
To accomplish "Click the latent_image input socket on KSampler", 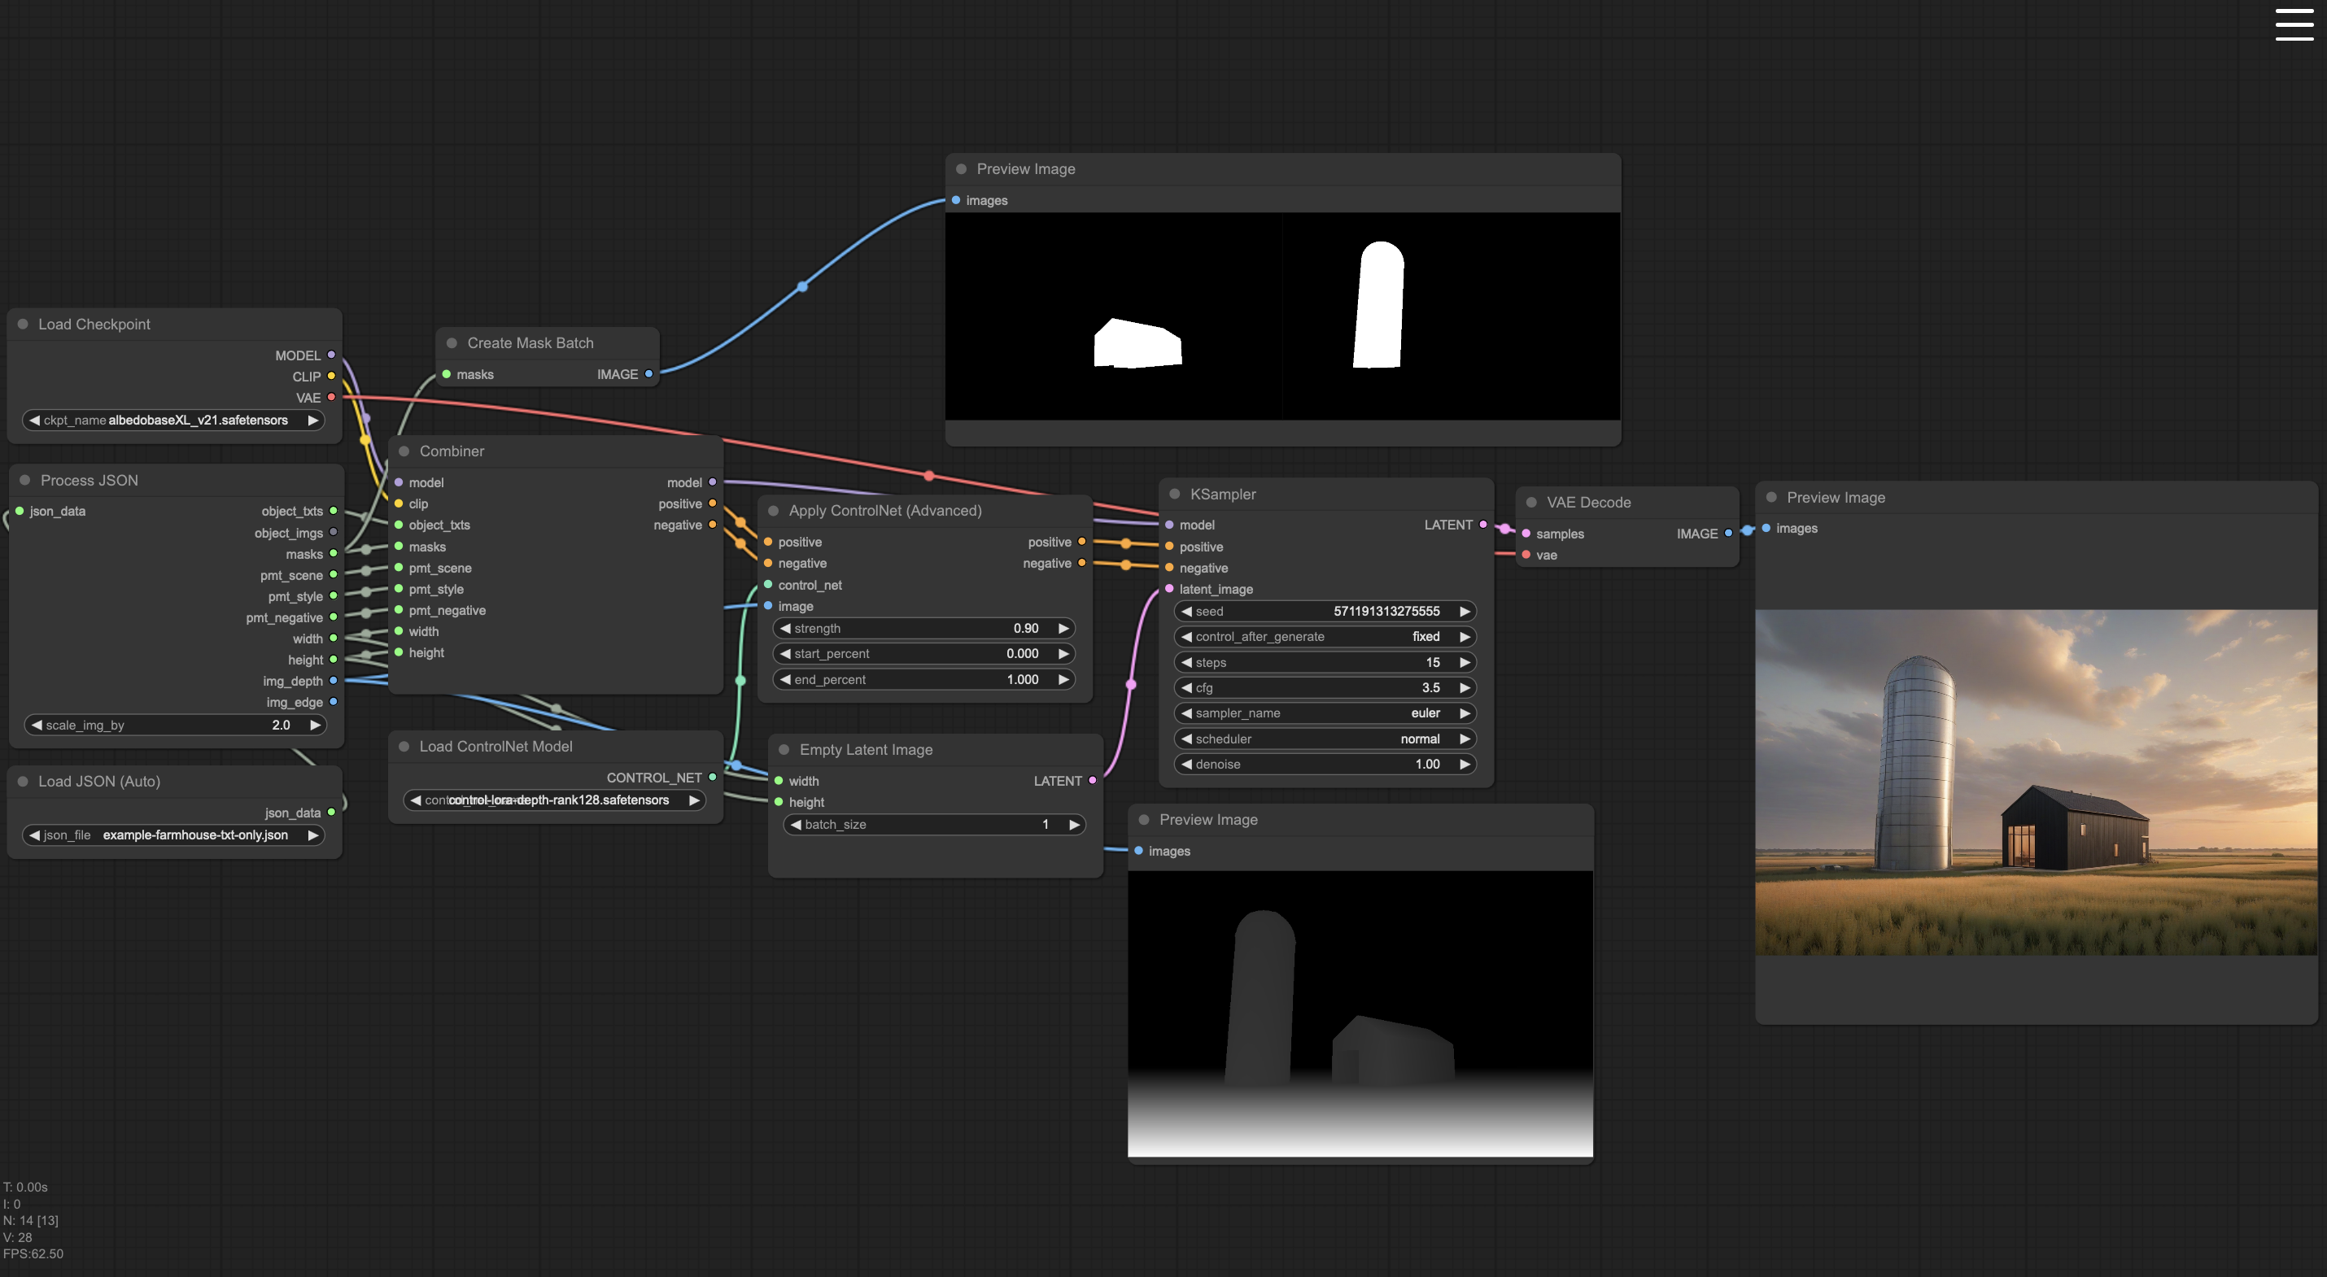I will click(1170, 589).
